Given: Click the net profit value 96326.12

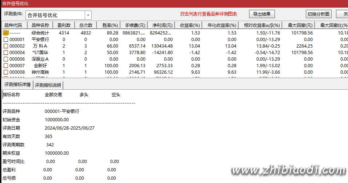Looking at the screenshot, I should pos(163,72).
